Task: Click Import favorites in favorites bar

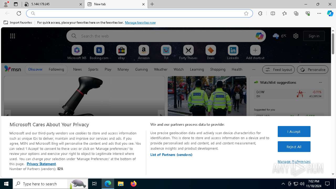Action: tap(18, 23)
